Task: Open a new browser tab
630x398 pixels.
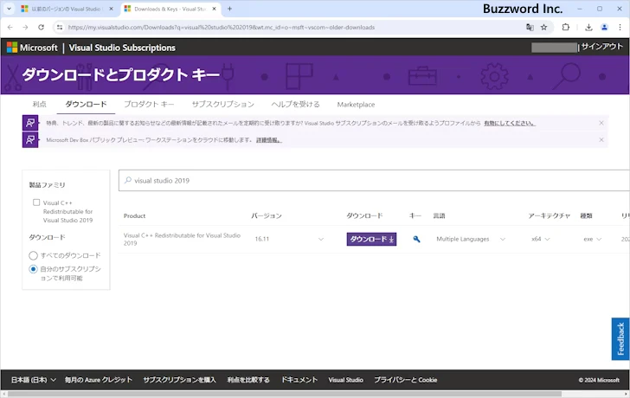Action: [229, 9]
